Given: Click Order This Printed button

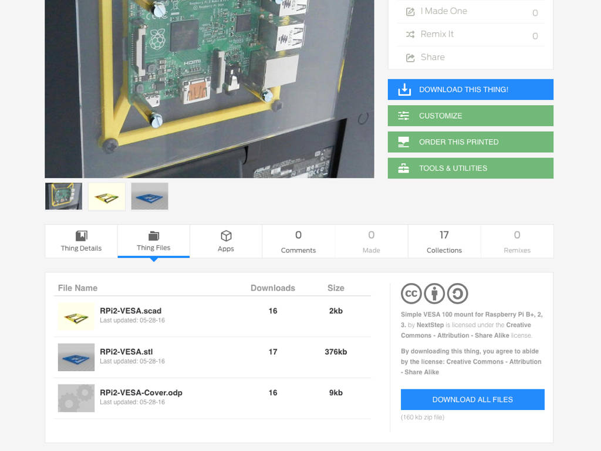Looking at the screenshot, I should [x=470, y=142].
